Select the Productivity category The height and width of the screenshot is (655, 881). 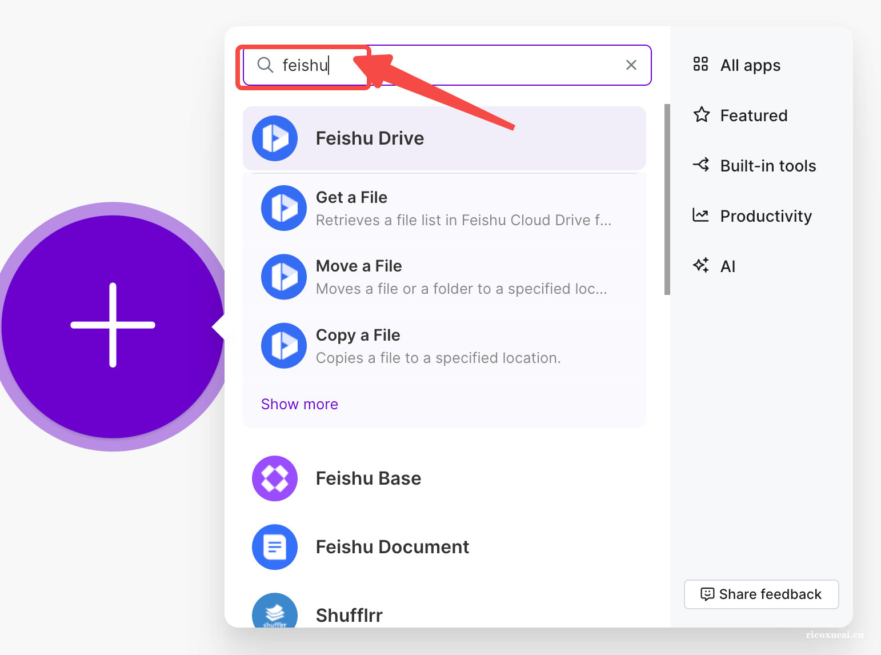point(765,216)
